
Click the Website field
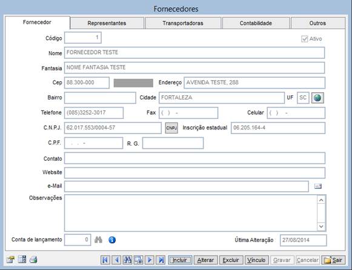194,173
